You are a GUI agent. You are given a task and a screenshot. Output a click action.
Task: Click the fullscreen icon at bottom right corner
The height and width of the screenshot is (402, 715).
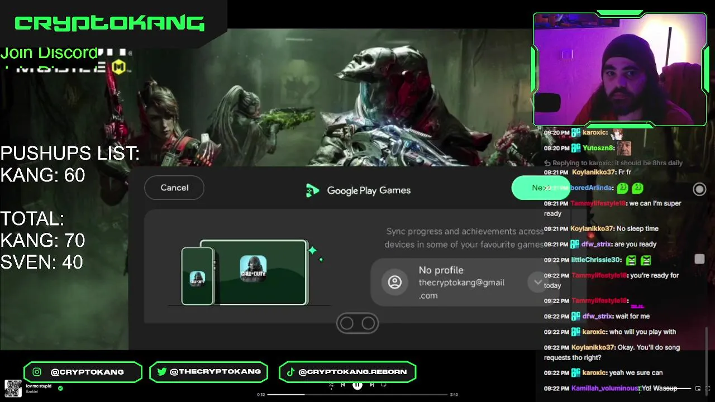click(x=707, y=388)
